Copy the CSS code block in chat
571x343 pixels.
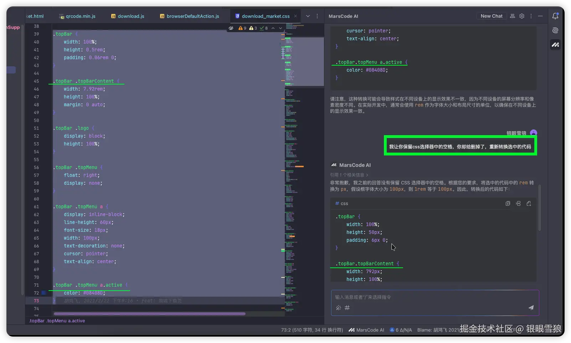point(508,204)
